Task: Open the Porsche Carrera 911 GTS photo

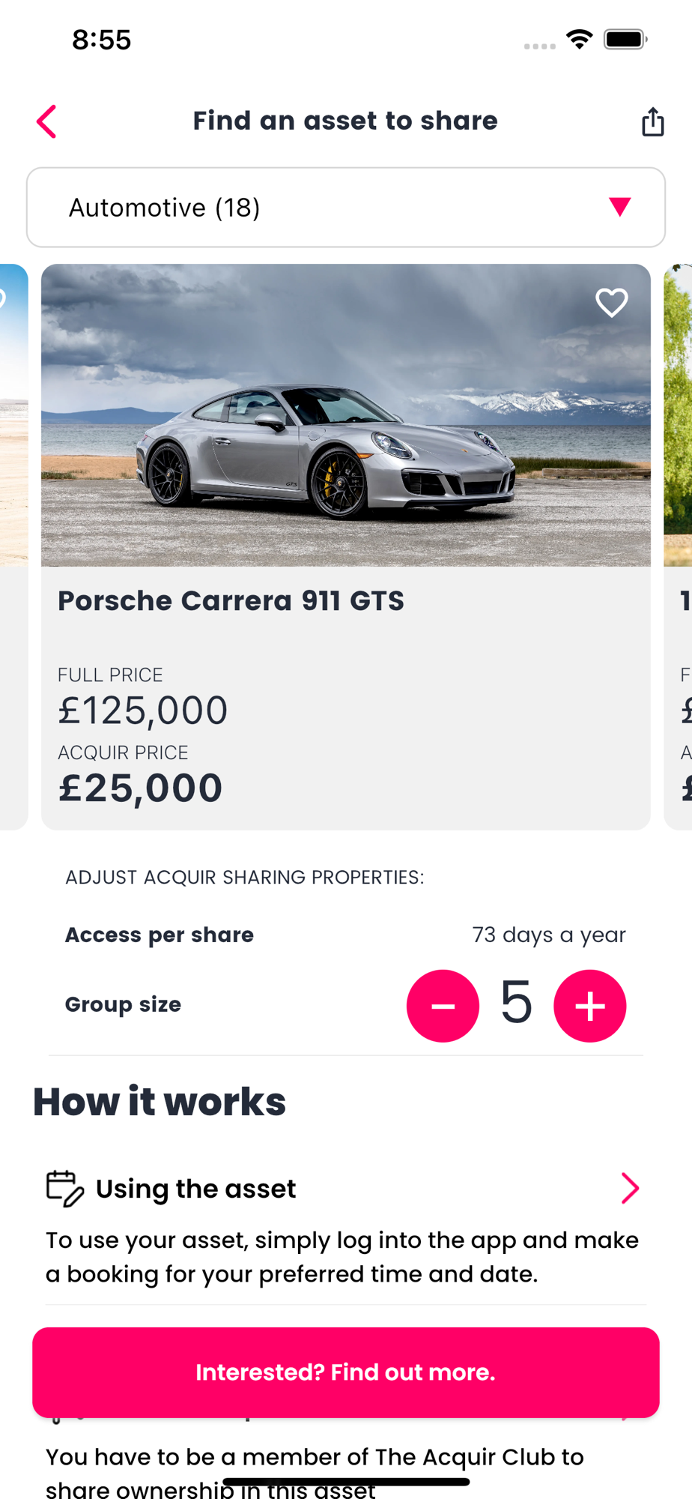Action: (345, 415)
